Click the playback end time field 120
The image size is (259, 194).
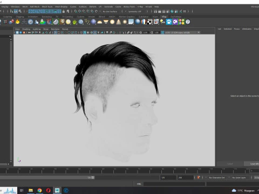(168, 178)
